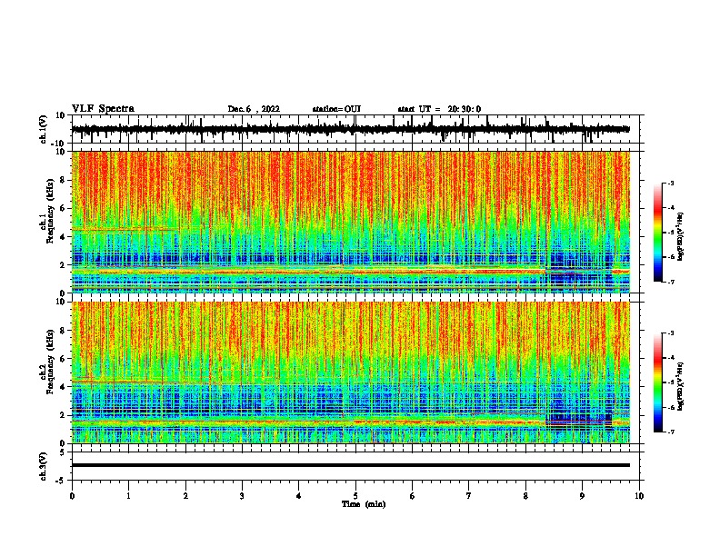Click the red band near 1.5 kHz in ch.1 spectrogram
This screenshot has width=720, height=556.
(307, 272)
